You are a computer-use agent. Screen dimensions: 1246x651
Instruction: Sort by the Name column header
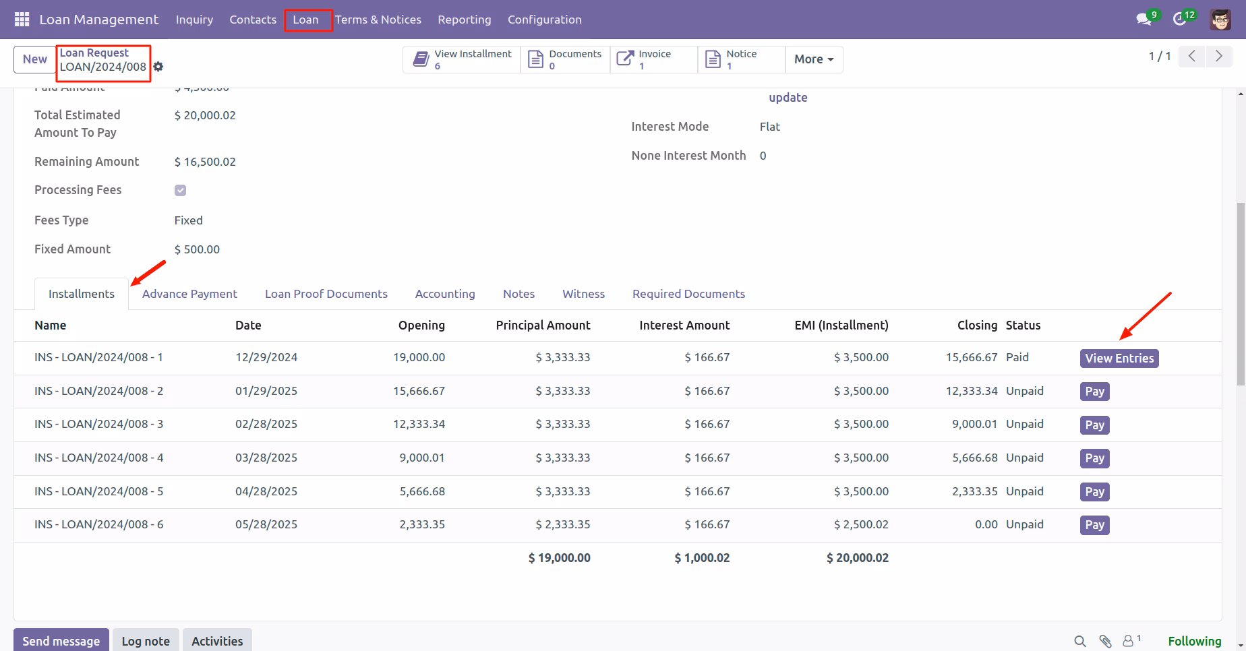tap(51, 325)
